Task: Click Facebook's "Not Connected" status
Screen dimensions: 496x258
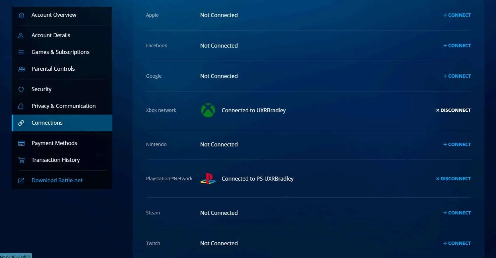Action: click(219, 46)
